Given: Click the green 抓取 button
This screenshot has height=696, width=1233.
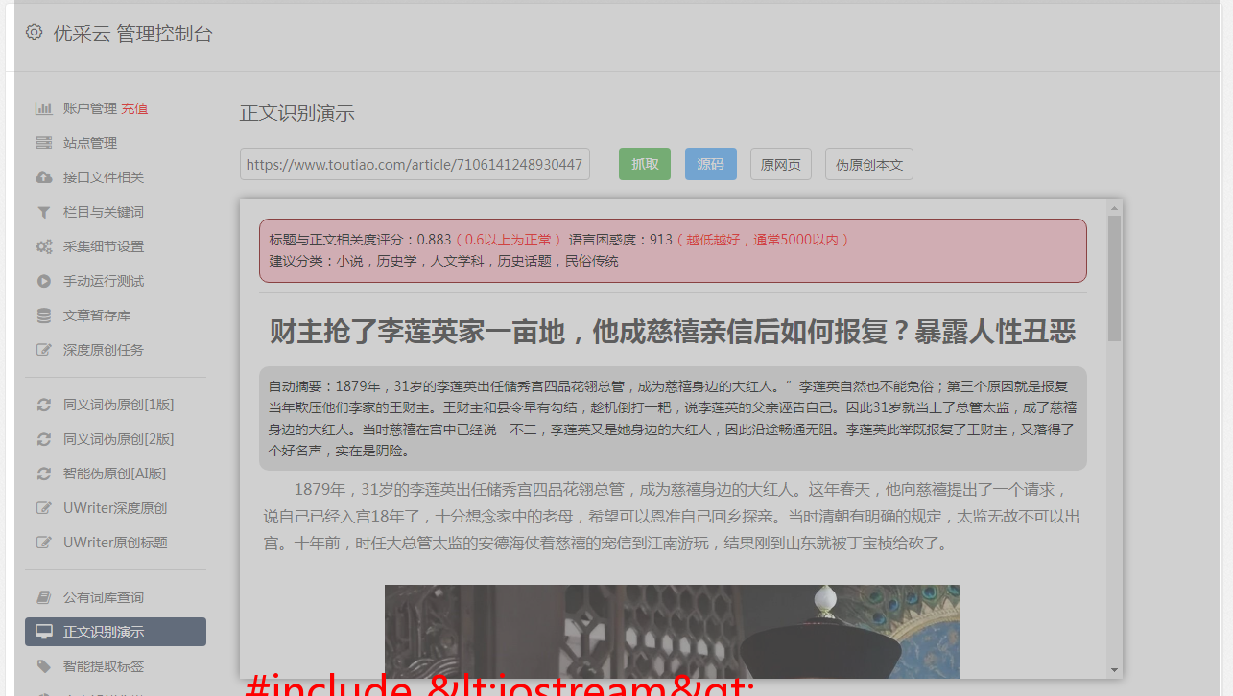Looking at the screenshot, I should (645, 164).
